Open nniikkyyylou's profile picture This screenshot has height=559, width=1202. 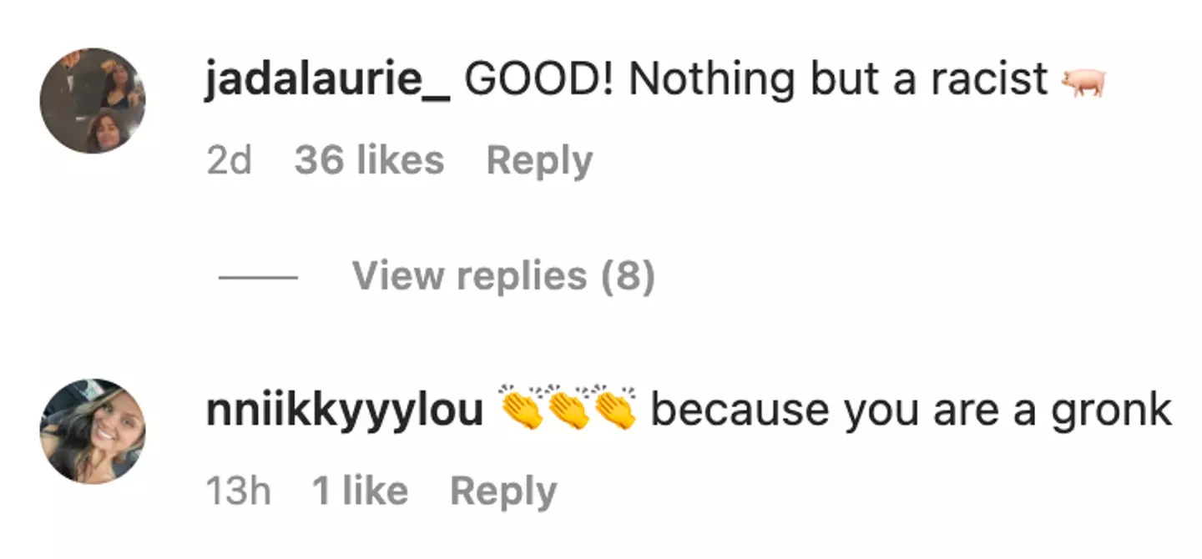tap(93, 431)
